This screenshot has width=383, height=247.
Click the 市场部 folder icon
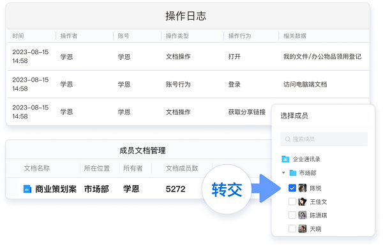pos(292,173)
